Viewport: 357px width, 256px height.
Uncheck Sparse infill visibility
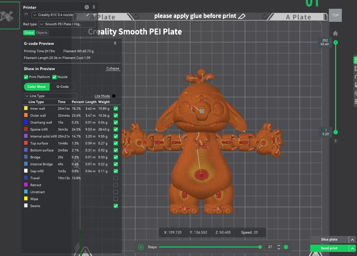116,130
